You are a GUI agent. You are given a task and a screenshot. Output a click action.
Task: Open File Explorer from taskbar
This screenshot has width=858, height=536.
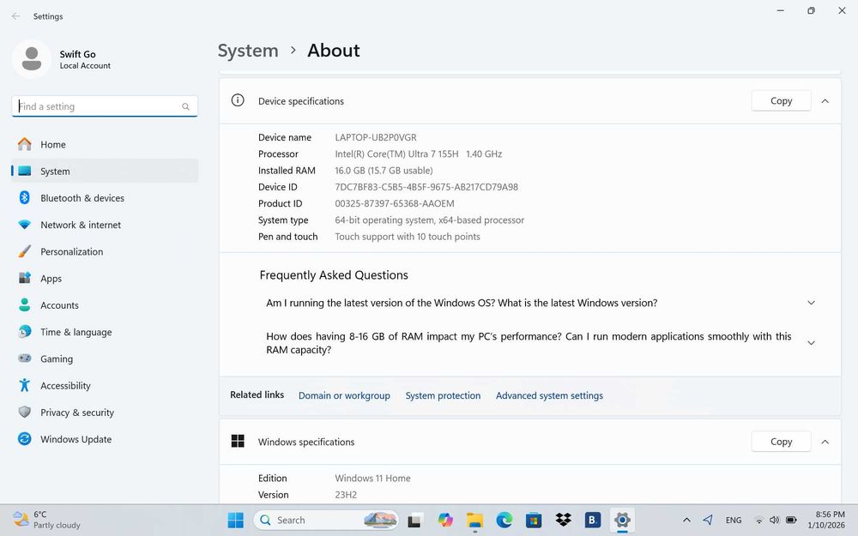pyautogui.click(x=475, y=521)
